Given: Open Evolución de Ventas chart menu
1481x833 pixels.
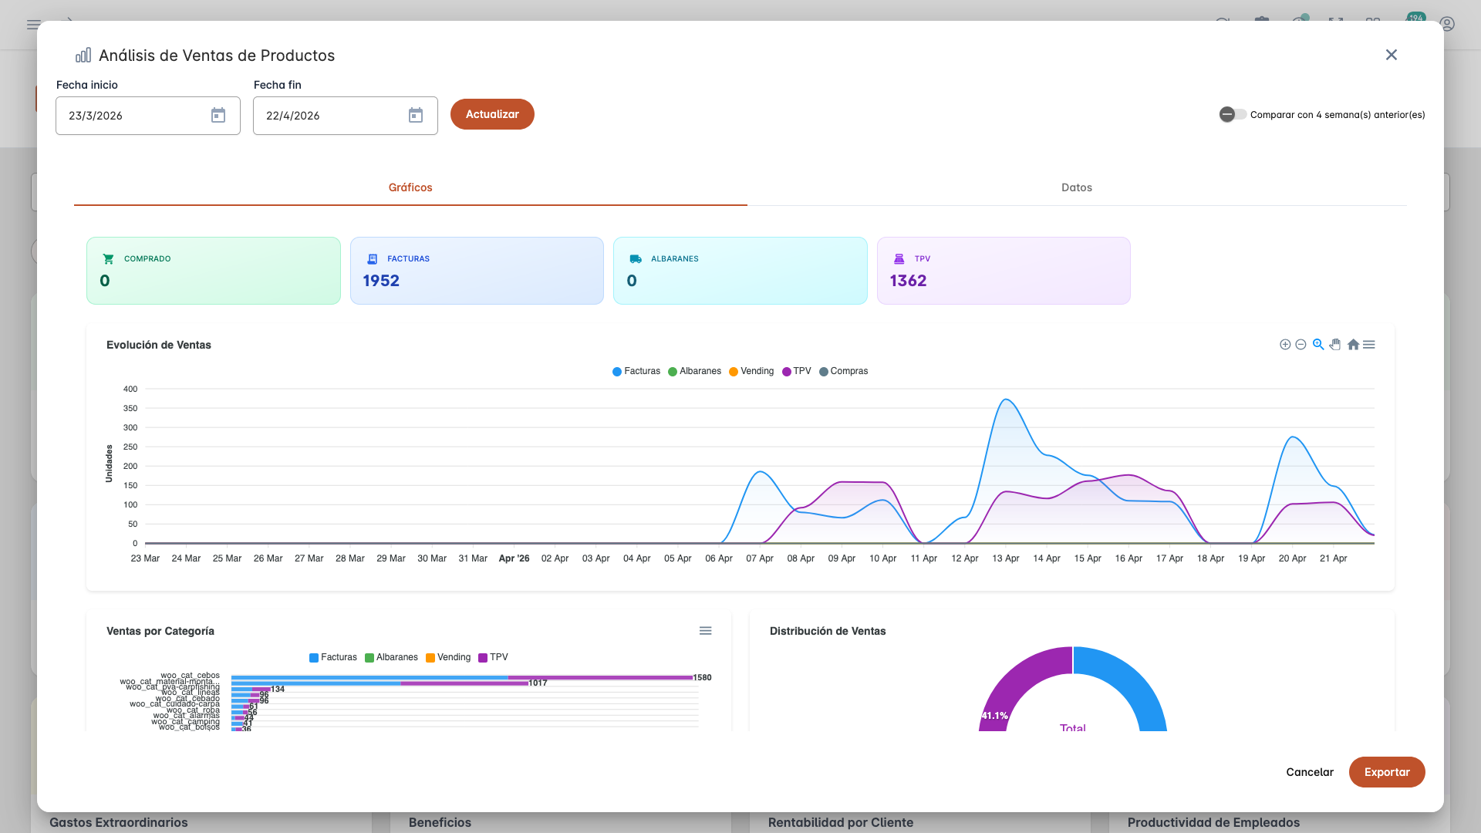Looking at the screenshot, I should click(x=1369, y=345).
